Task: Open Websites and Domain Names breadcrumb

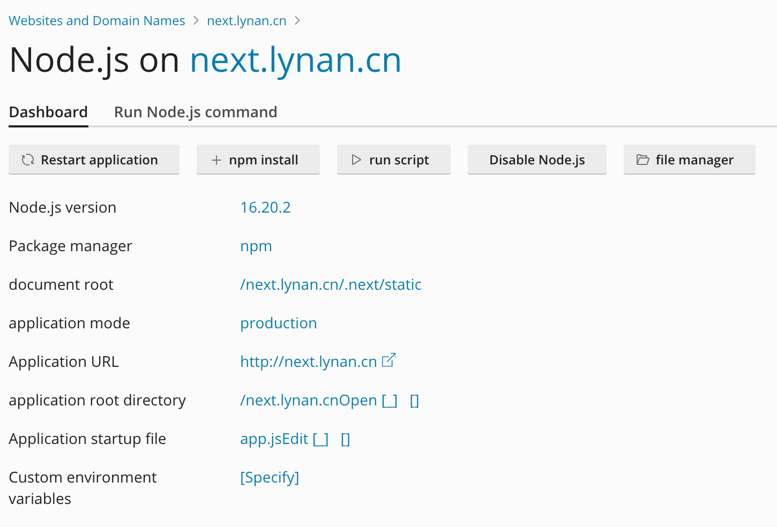Action: 97,21
